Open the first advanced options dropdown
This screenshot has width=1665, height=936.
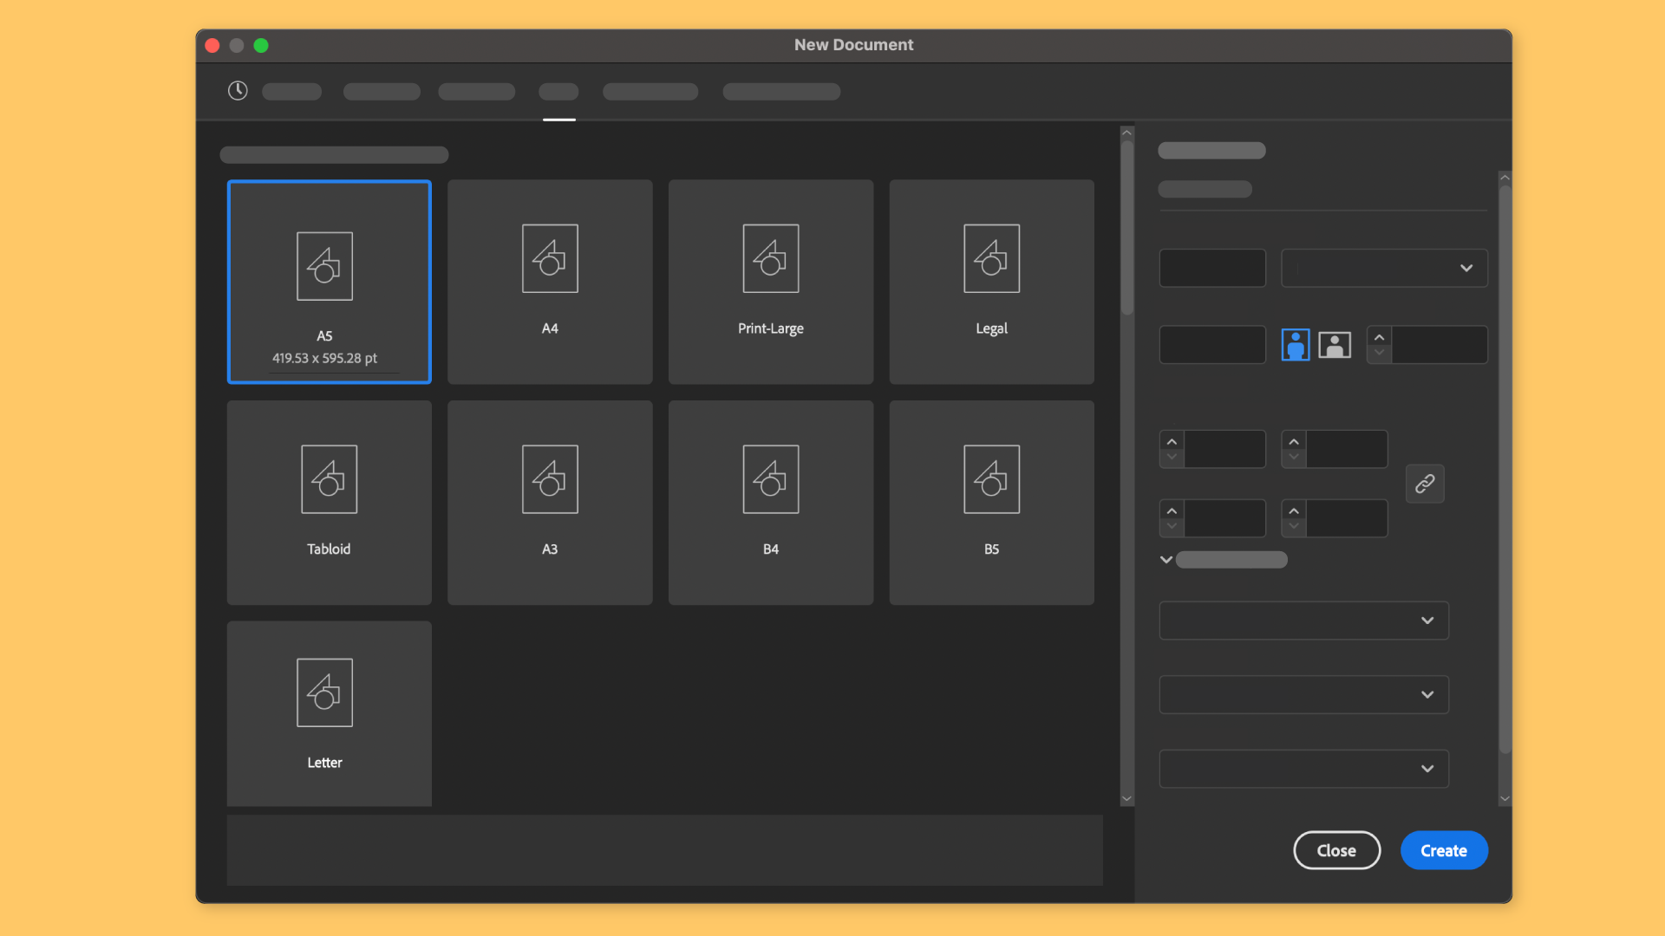coord(1303,621)
